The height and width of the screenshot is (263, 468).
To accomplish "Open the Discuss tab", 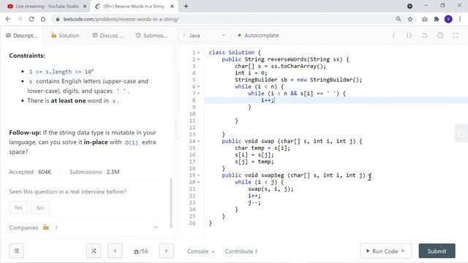I will pos(108,36).
